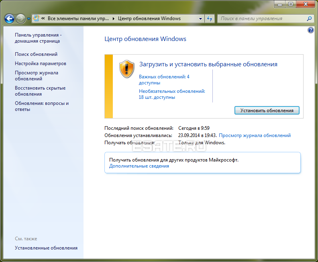Screen dimensions: 318x262
Task: Click the orange shield warning icon
Action: [126, 69]
